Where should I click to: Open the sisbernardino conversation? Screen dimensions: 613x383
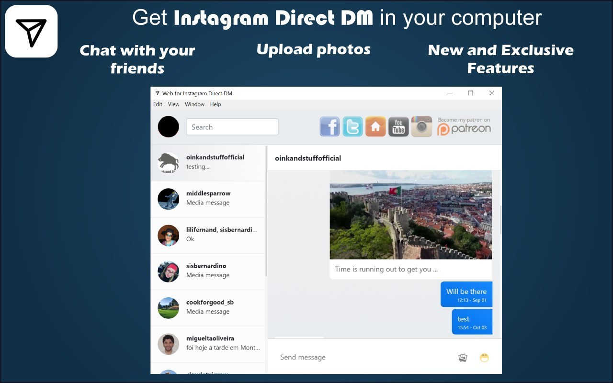click(208, 271)
